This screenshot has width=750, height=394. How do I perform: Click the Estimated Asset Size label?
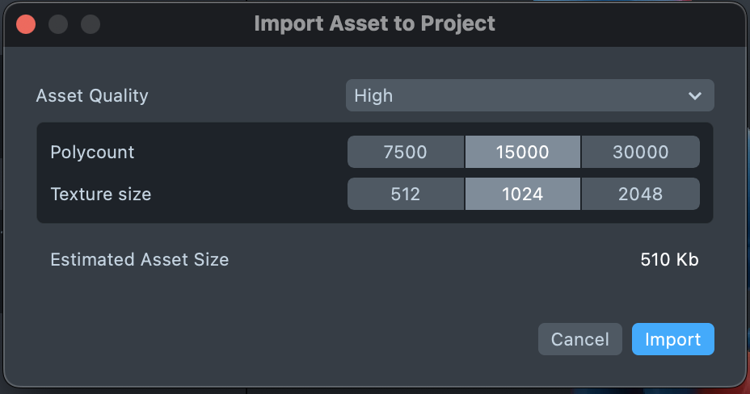(139, 259)
